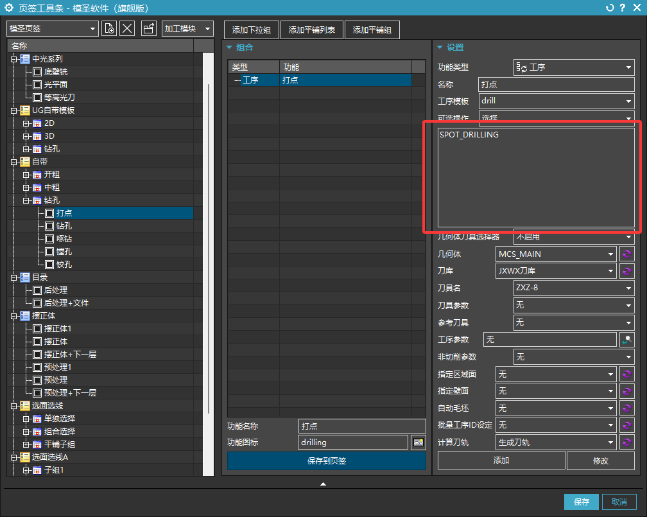Click refresh icon next to MCS_MAIN

(x=626, y=254)
